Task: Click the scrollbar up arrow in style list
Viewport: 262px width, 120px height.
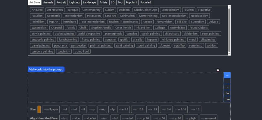Action: click(x=229, y=7)
